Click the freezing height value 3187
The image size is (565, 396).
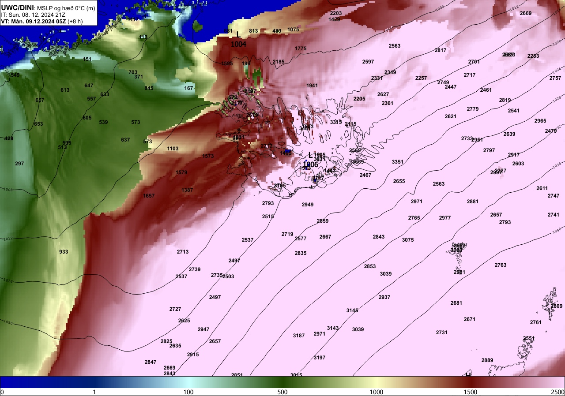click(x=299, y=336)
